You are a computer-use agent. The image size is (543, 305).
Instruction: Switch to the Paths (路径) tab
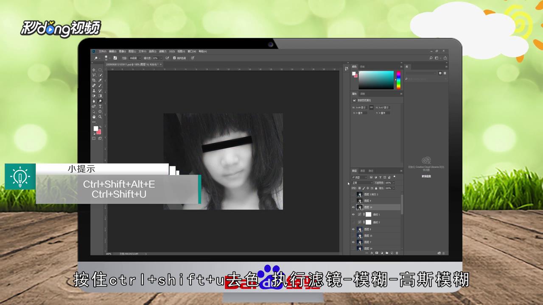click(x=371, y=171)
